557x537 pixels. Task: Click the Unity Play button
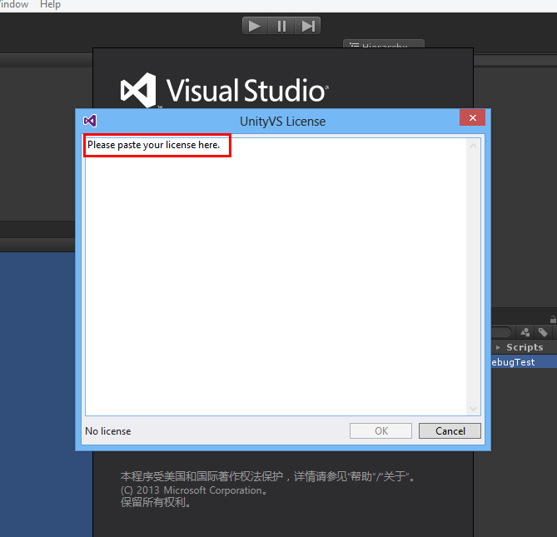click(255, 26)
